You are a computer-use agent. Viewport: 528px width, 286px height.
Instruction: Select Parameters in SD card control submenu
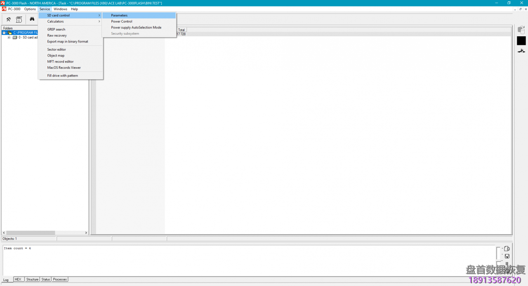click(119, 15)
